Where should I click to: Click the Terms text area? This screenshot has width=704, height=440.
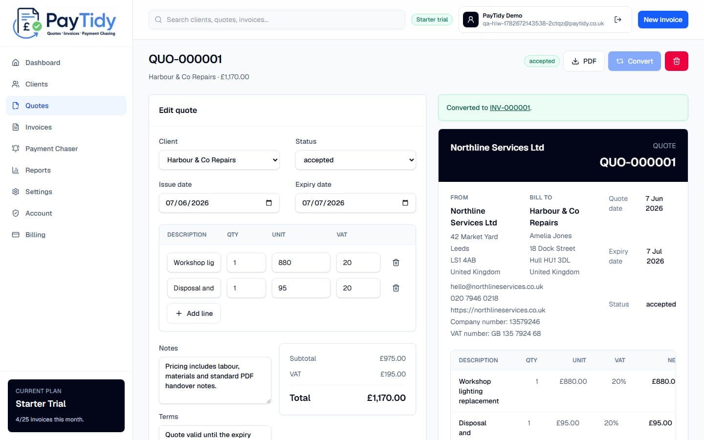pos(215,433)
